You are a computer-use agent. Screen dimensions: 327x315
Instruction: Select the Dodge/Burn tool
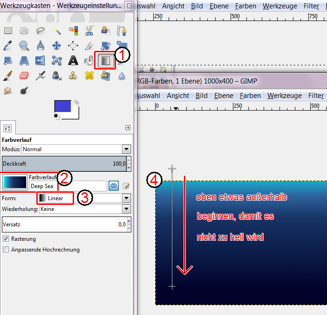[24, 91]
